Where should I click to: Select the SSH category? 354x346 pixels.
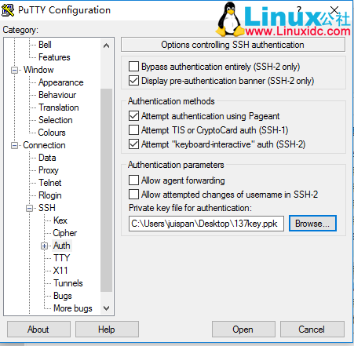pyautogui.click(x=47, y=208)
